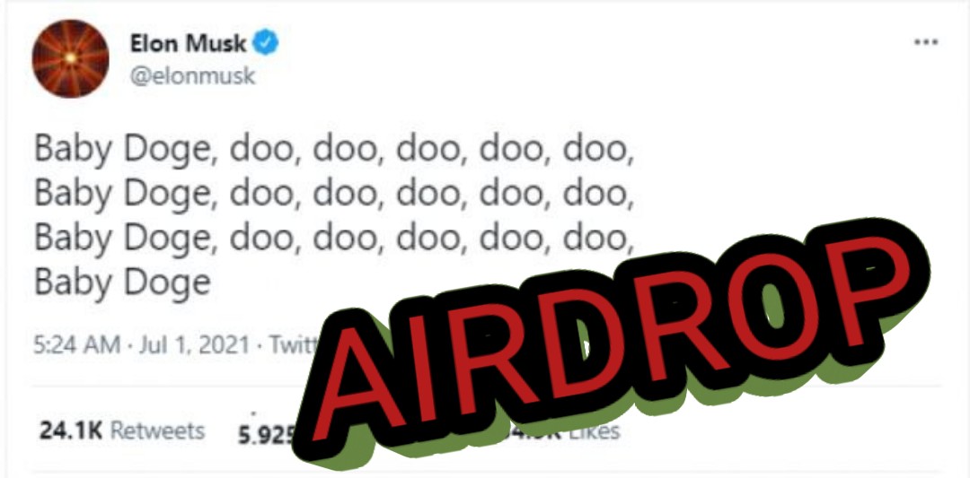View the 24.1K retweet count
The height and width of the screenshot is (478, 970).
(71, 430)
